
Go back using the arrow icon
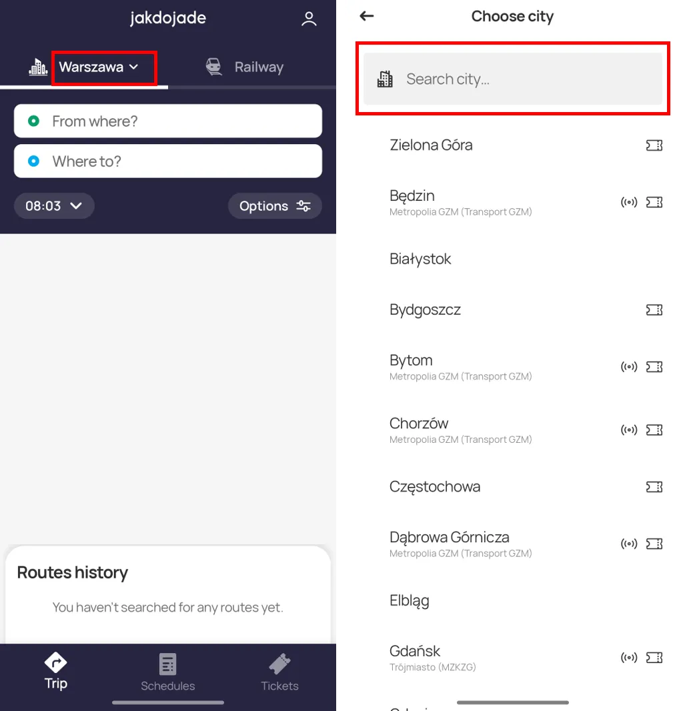366,16
